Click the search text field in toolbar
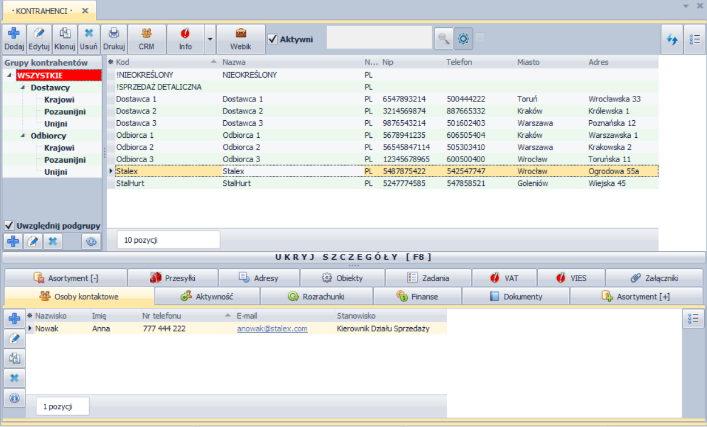Screen dimensions: 707x427 tap(379, 38)
